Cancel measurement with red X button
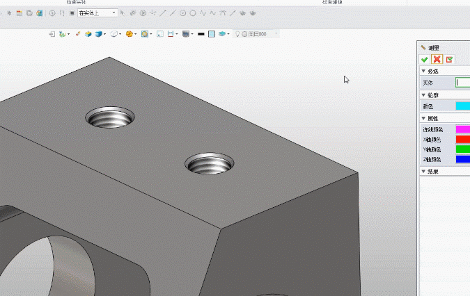This screenshot has width=470, height=296. 437,59
